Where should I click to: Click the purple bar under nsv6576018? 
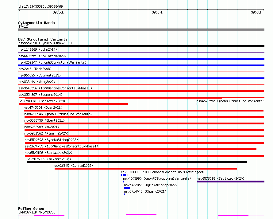point(231,182)
